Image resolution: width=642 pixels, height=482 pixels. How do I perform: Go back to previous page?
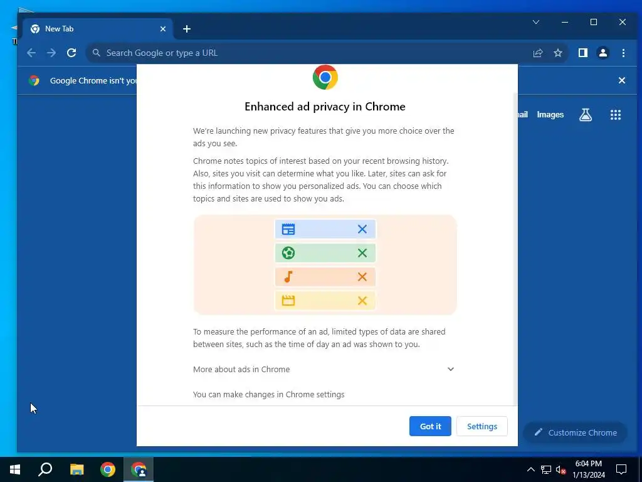(x=31, y=53)
